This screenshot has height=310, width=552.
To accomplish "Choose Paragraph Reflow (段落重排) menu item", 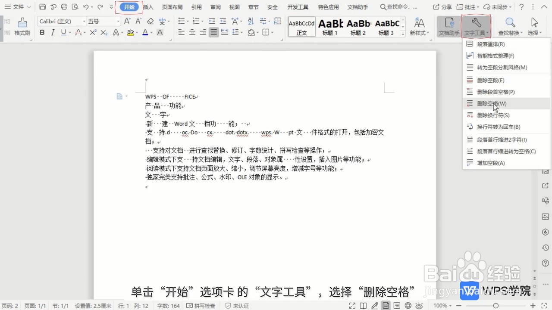I will [506, 44].
